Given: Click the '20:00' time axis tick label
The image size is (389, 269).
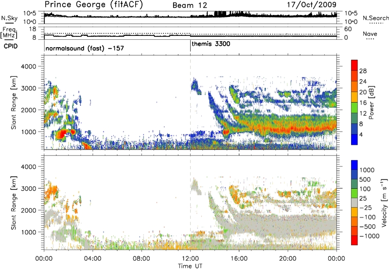Looking at the screenshot, I should [287, 259].
